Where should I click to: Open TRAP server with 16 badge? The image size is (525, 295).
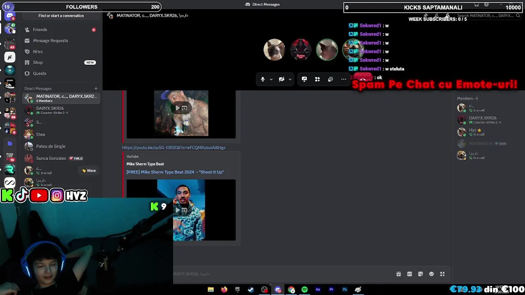pos(9,157)
